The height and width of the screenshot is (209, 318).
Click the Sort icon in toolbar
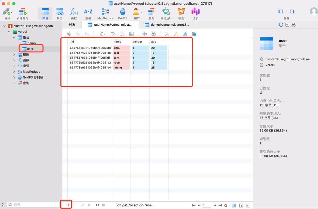[122, 34]
